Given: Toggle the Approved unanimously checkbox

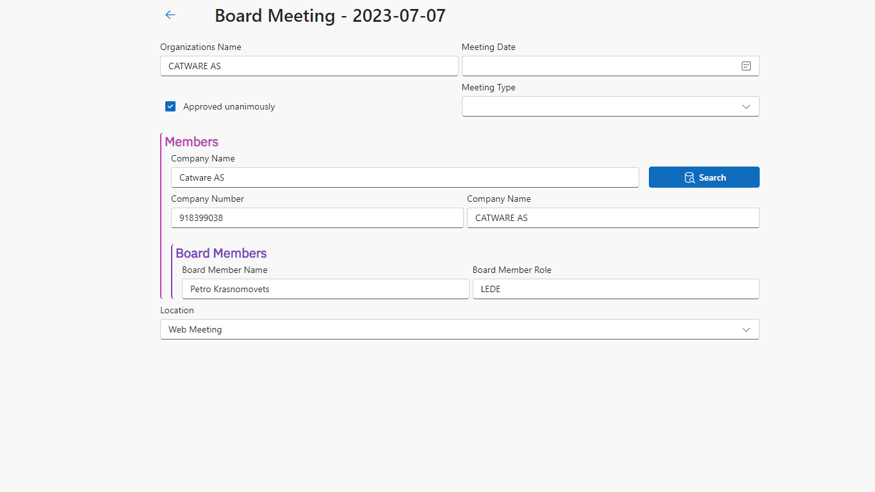Looking at the screenshot, I should click(x=170, y=106).
